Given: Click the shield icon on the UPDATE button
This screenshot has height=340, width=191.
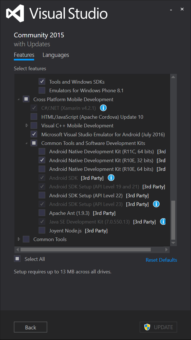Looking at the screenshot, I should pyautogui.click(x=147, y=327).
